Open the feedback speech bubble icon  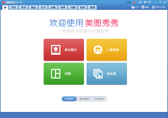[145, 2]
